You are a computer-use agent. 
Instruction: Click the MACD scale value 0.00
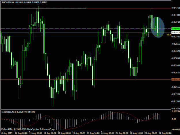pyautogui.click(x=174, y=119)
